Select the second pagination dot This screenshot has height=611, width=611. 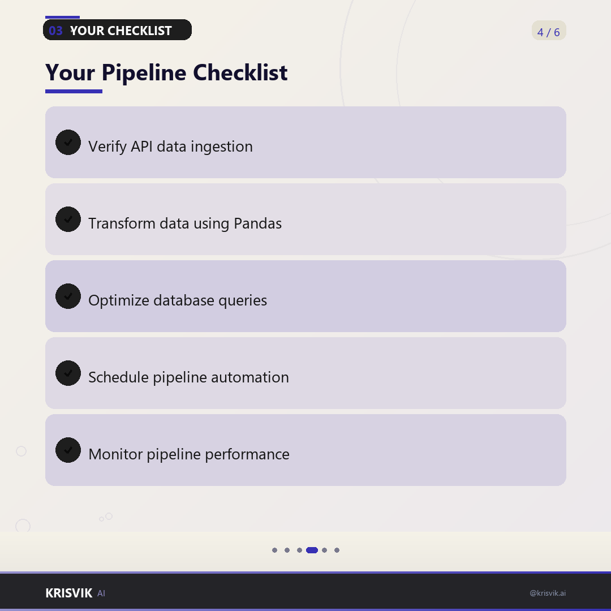[x=287, y=550]
